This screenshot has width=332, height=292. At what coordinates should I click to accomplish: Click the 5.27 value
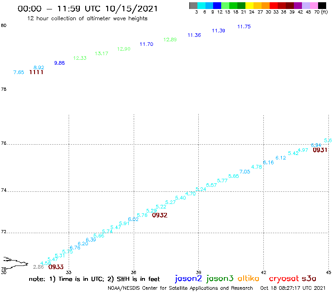point(170,202)
